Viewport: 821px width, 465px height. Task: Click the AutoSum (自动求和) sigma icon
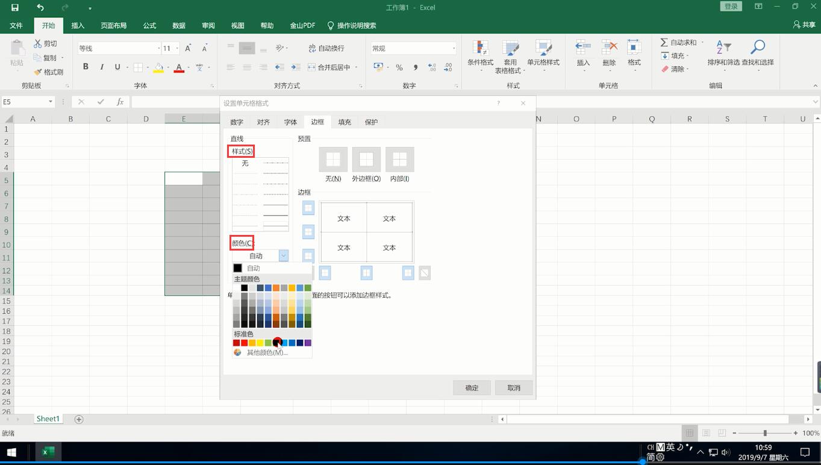(664, 42)
